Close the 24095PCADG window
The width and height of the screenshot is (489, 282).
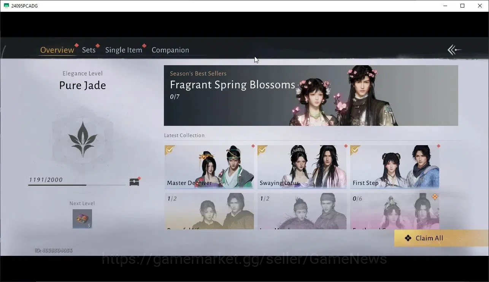[480, 6]
